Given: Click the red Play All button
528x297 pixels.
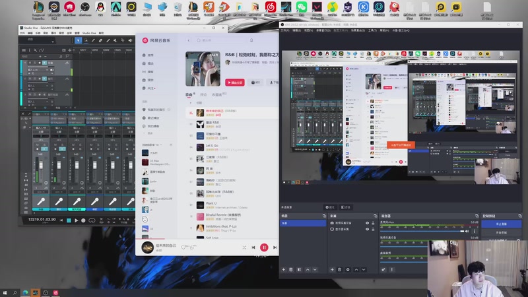Looking at the screenshot, I should coord(235,82).
